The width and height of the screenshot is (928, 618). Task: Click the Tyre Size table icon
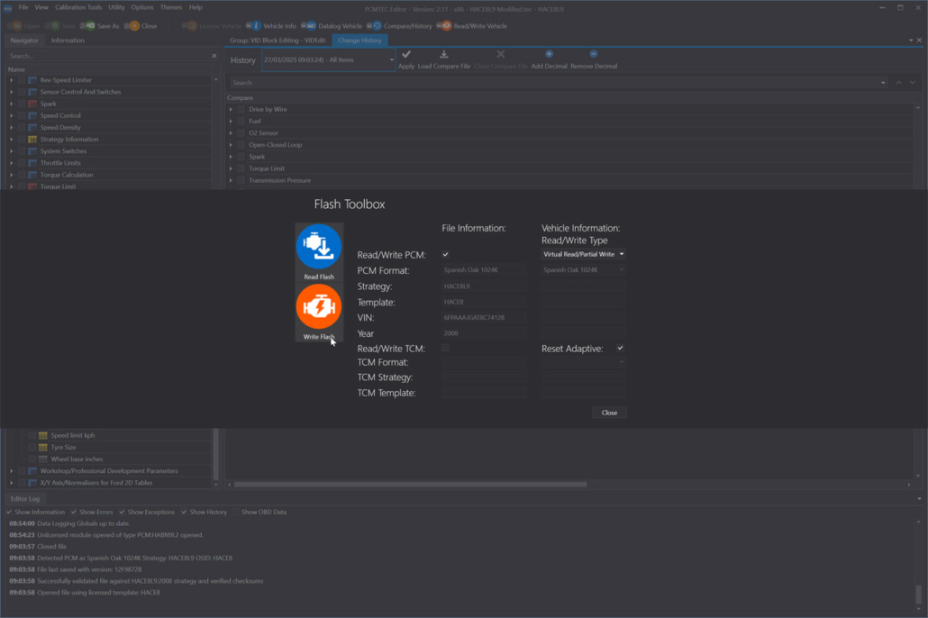pyautogui.click(x=42, y=447)
